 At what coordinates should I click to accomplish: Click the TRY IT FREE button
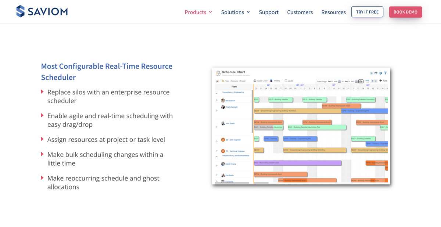367,12
